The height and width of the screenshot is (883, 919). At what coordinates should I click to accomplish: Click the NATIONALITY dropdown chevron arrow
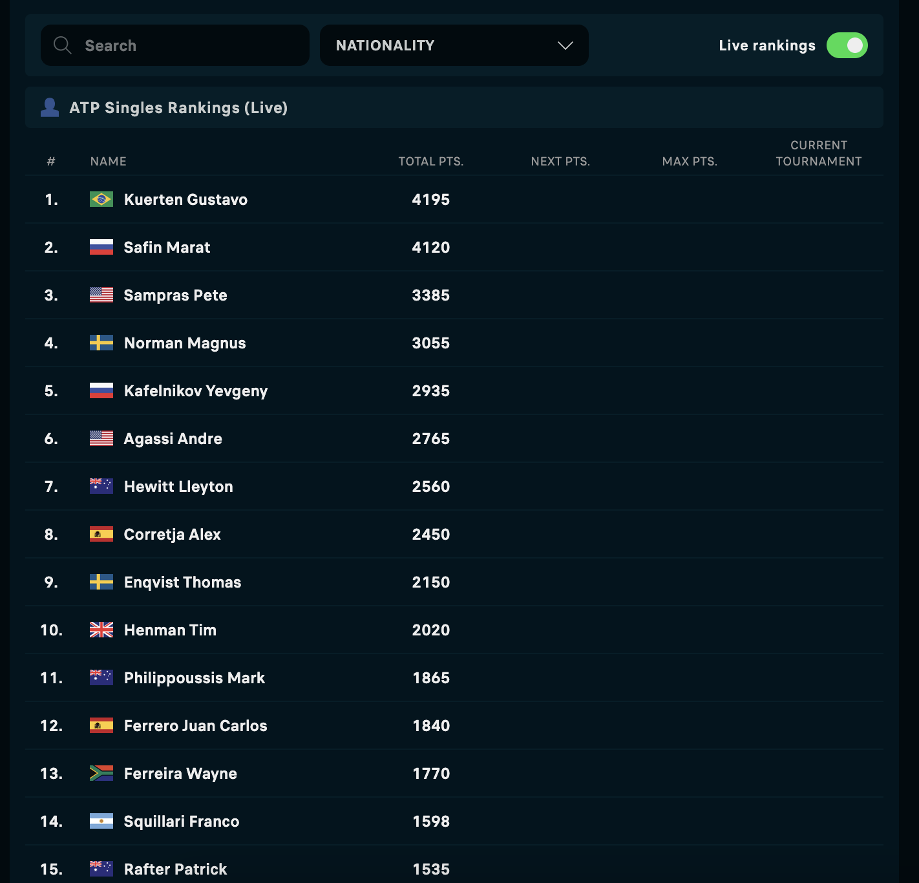coord(565,45)
